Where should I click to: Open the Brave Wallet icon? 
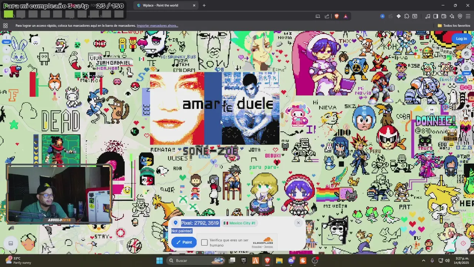click(x=444, y=16)
